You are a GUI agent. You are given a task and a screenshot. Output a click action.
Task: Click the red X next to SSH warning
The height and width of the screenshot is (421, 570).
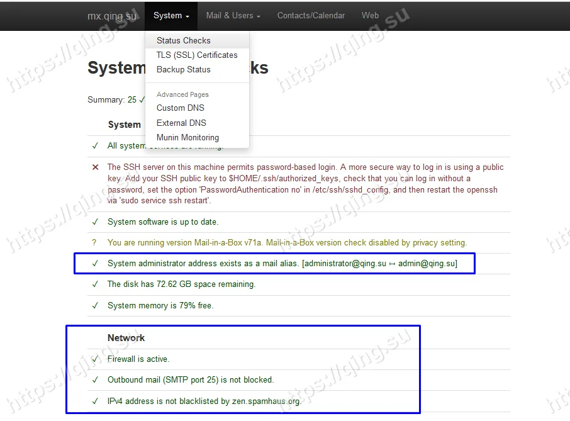tap(95, 167)
